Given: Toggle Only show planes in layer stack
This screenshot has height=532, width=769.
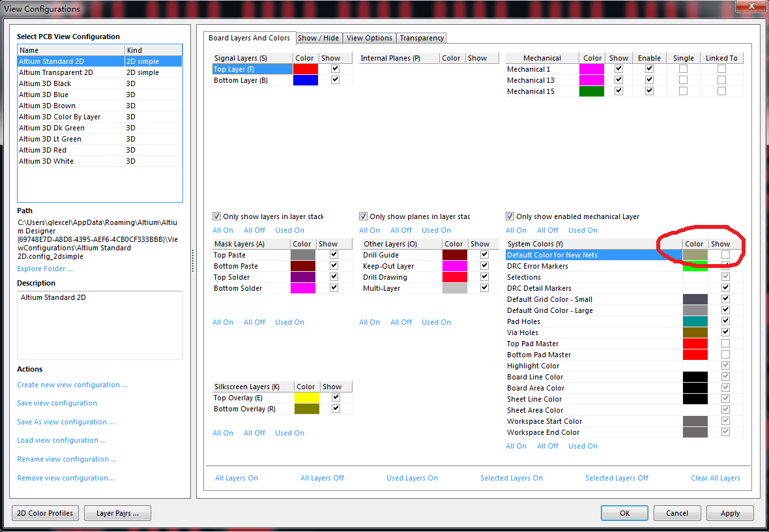Looking at the screenshot, I should click(x=364, y=216).
